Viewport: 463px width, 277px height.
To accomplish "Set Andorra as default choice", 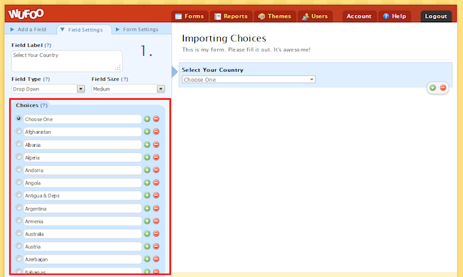I will coord(19,169).
